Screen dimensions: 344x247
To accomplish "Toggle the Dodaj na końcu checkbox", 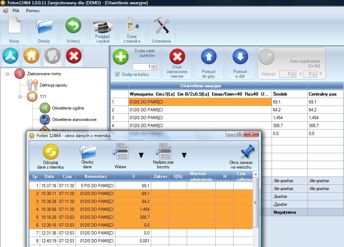I will click(x=117, y=74).
